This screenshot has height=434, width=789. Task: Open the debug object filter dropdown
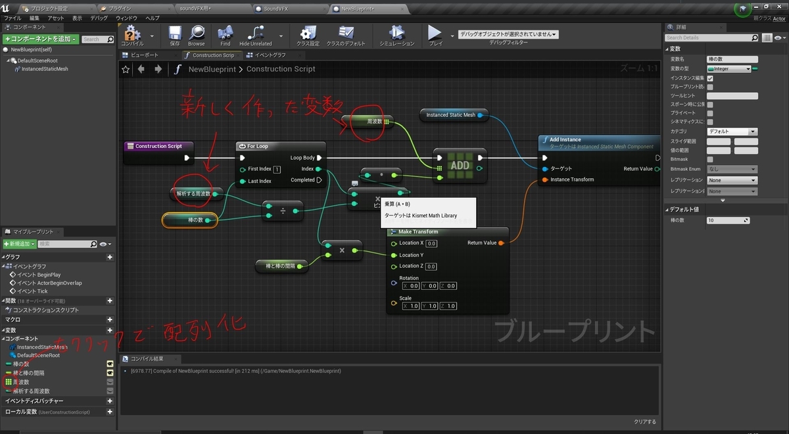pyautogui.click(x=508, y=34)
